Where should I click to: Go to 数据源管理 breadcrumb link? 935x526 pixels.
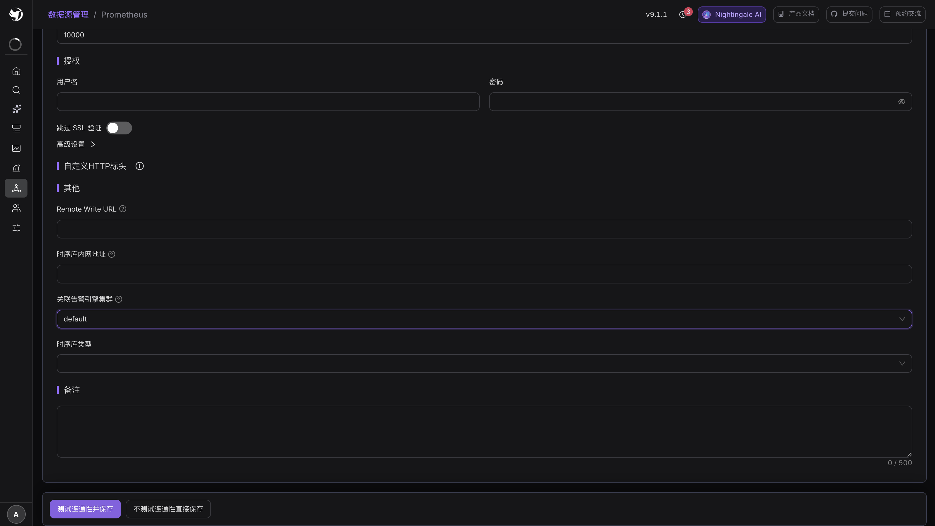pyautogui.click(x=68, y=15)
